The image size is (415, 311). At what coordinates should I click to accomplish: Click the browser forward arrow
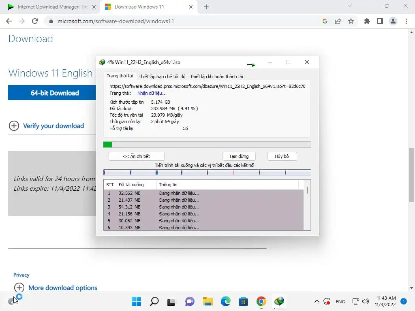point(22,21)
